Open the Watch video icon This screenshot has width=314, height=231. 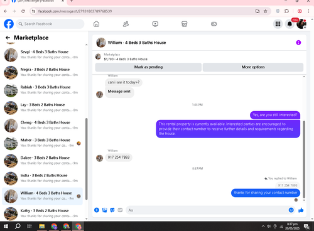point(155,24)
